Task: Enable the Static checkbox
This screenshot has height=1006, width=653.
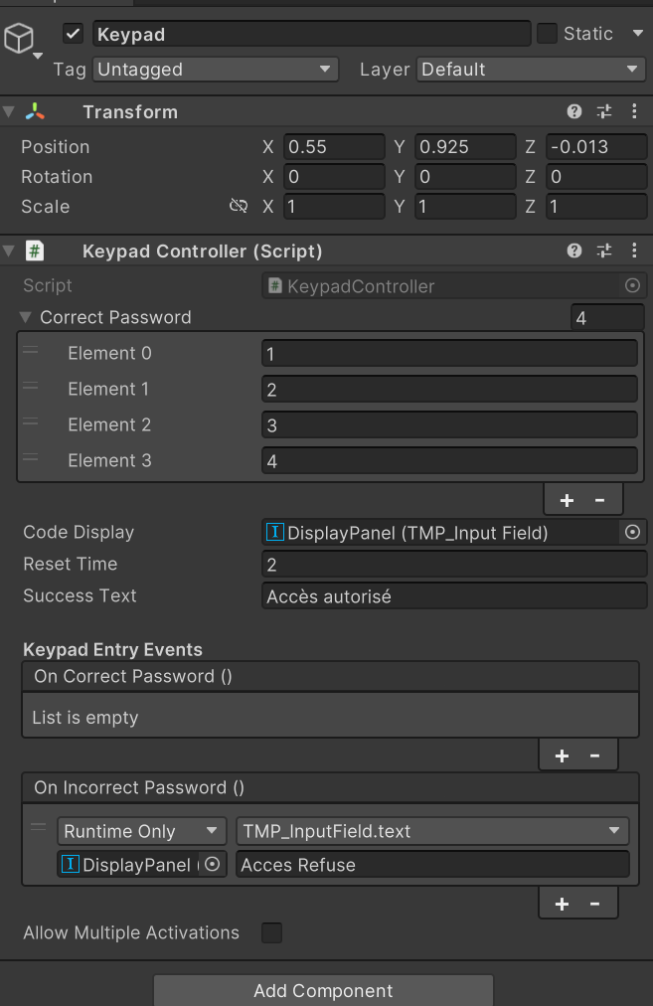Action: (547, 34)
